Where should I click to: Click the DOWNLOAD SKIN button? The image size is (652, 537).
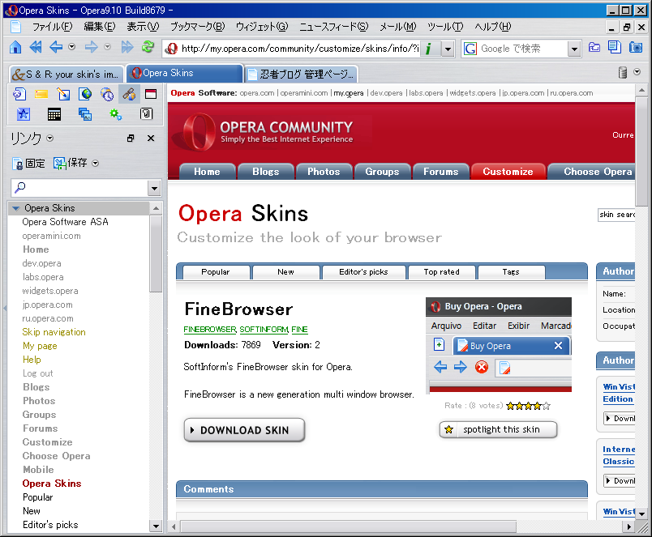244,430
